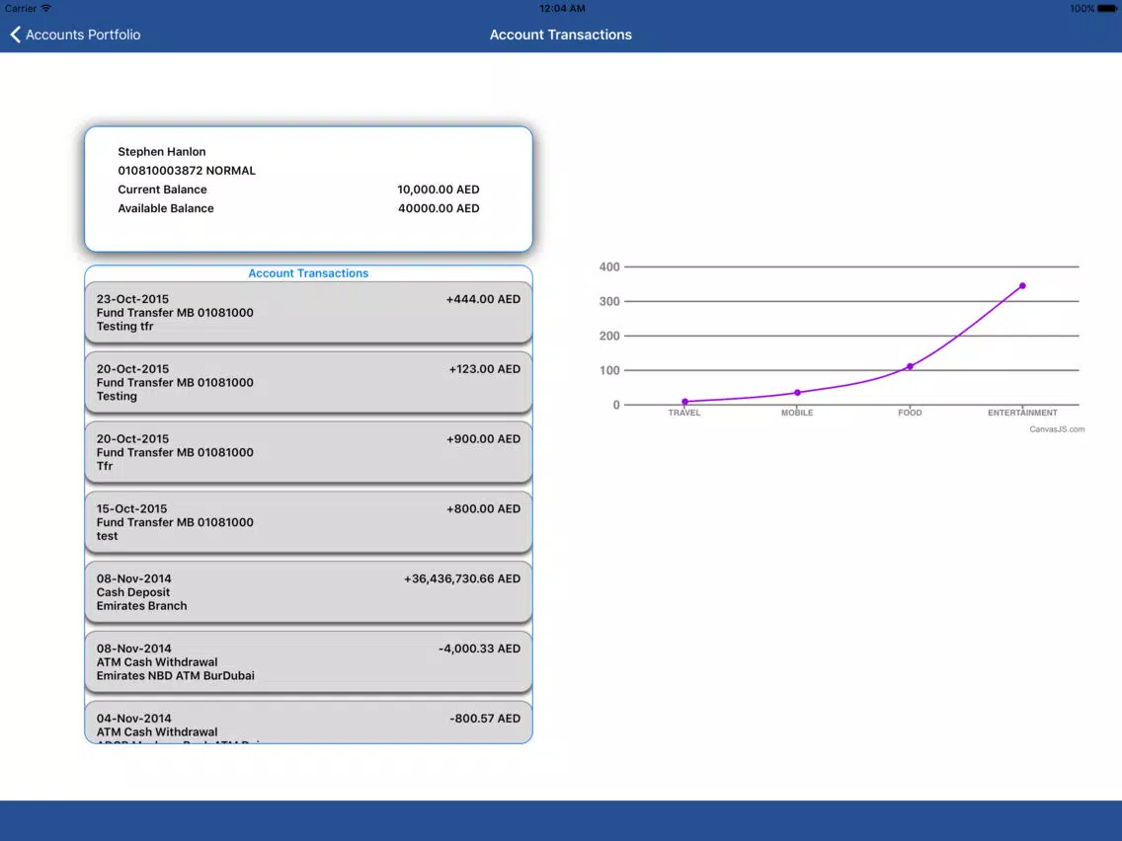The height and width of the screenshot is (841, 1122).
Task: Open the 23-Oct-2015 Testing tfr transaction
Action: click(x=308, y=313)
